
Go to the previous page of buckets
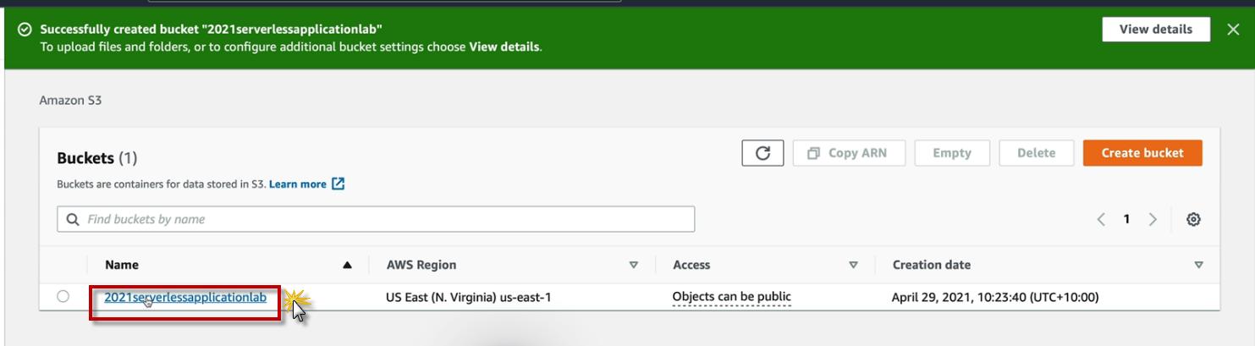(1101, 219)
